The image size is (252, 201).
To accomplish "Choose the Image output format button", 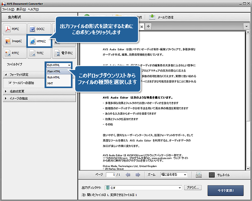I will point(14,41).
